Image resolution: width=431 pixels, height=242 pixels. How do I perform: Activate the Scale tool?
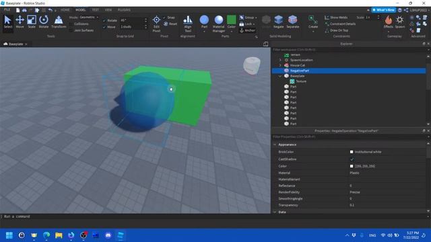tap(32, 22)
